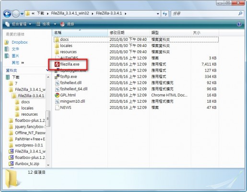Click the folder tree scrollbar down arrow
The width and height of the screenshot is (247, 192).
[x=48, y=165]
